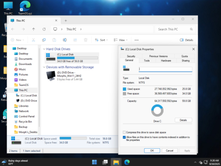Launch Microsoft Edge from the taskbar
The image size is (221, 166).
[127, 162]
